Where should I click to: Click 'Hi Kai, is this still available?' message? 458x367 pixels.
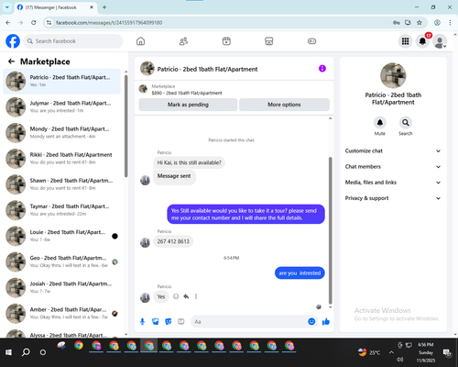pyautogui.click(x=189, y=162)
